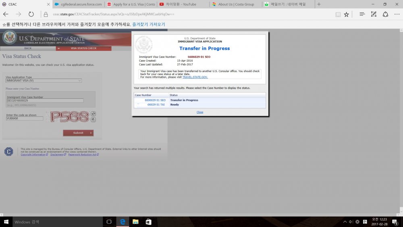This screenshot has width=403, height=227.
Task: Click the Transfer in Progress heading
Action: [205, 48]
